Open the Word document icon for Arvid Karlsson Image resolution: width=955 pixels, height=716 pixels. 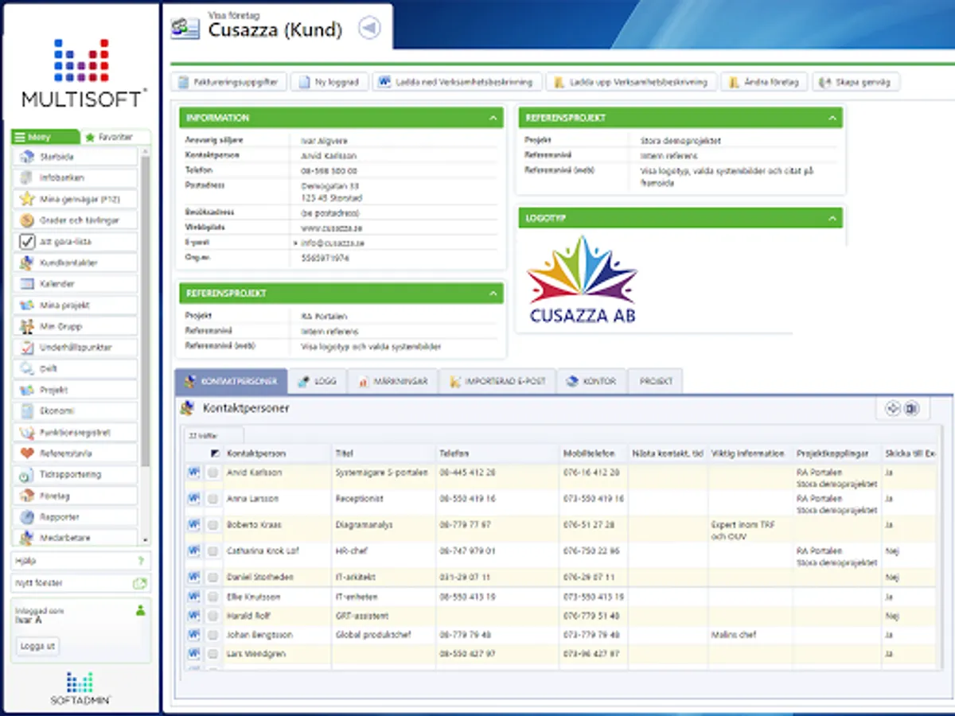[x=193, y=473]
